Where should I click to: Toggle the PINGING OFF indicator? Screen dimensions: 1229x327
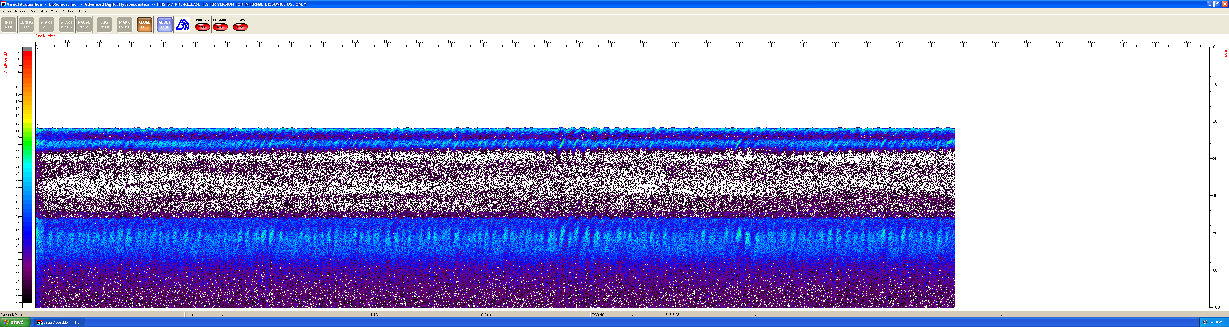[202, 25]
